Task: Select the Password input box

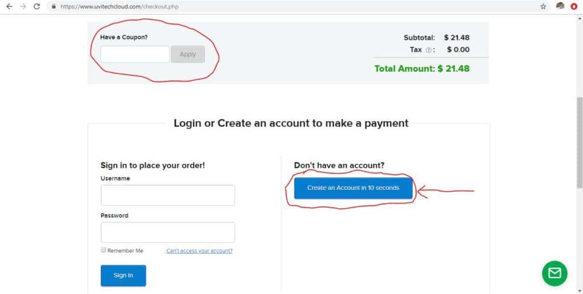Action: [167, 232]
